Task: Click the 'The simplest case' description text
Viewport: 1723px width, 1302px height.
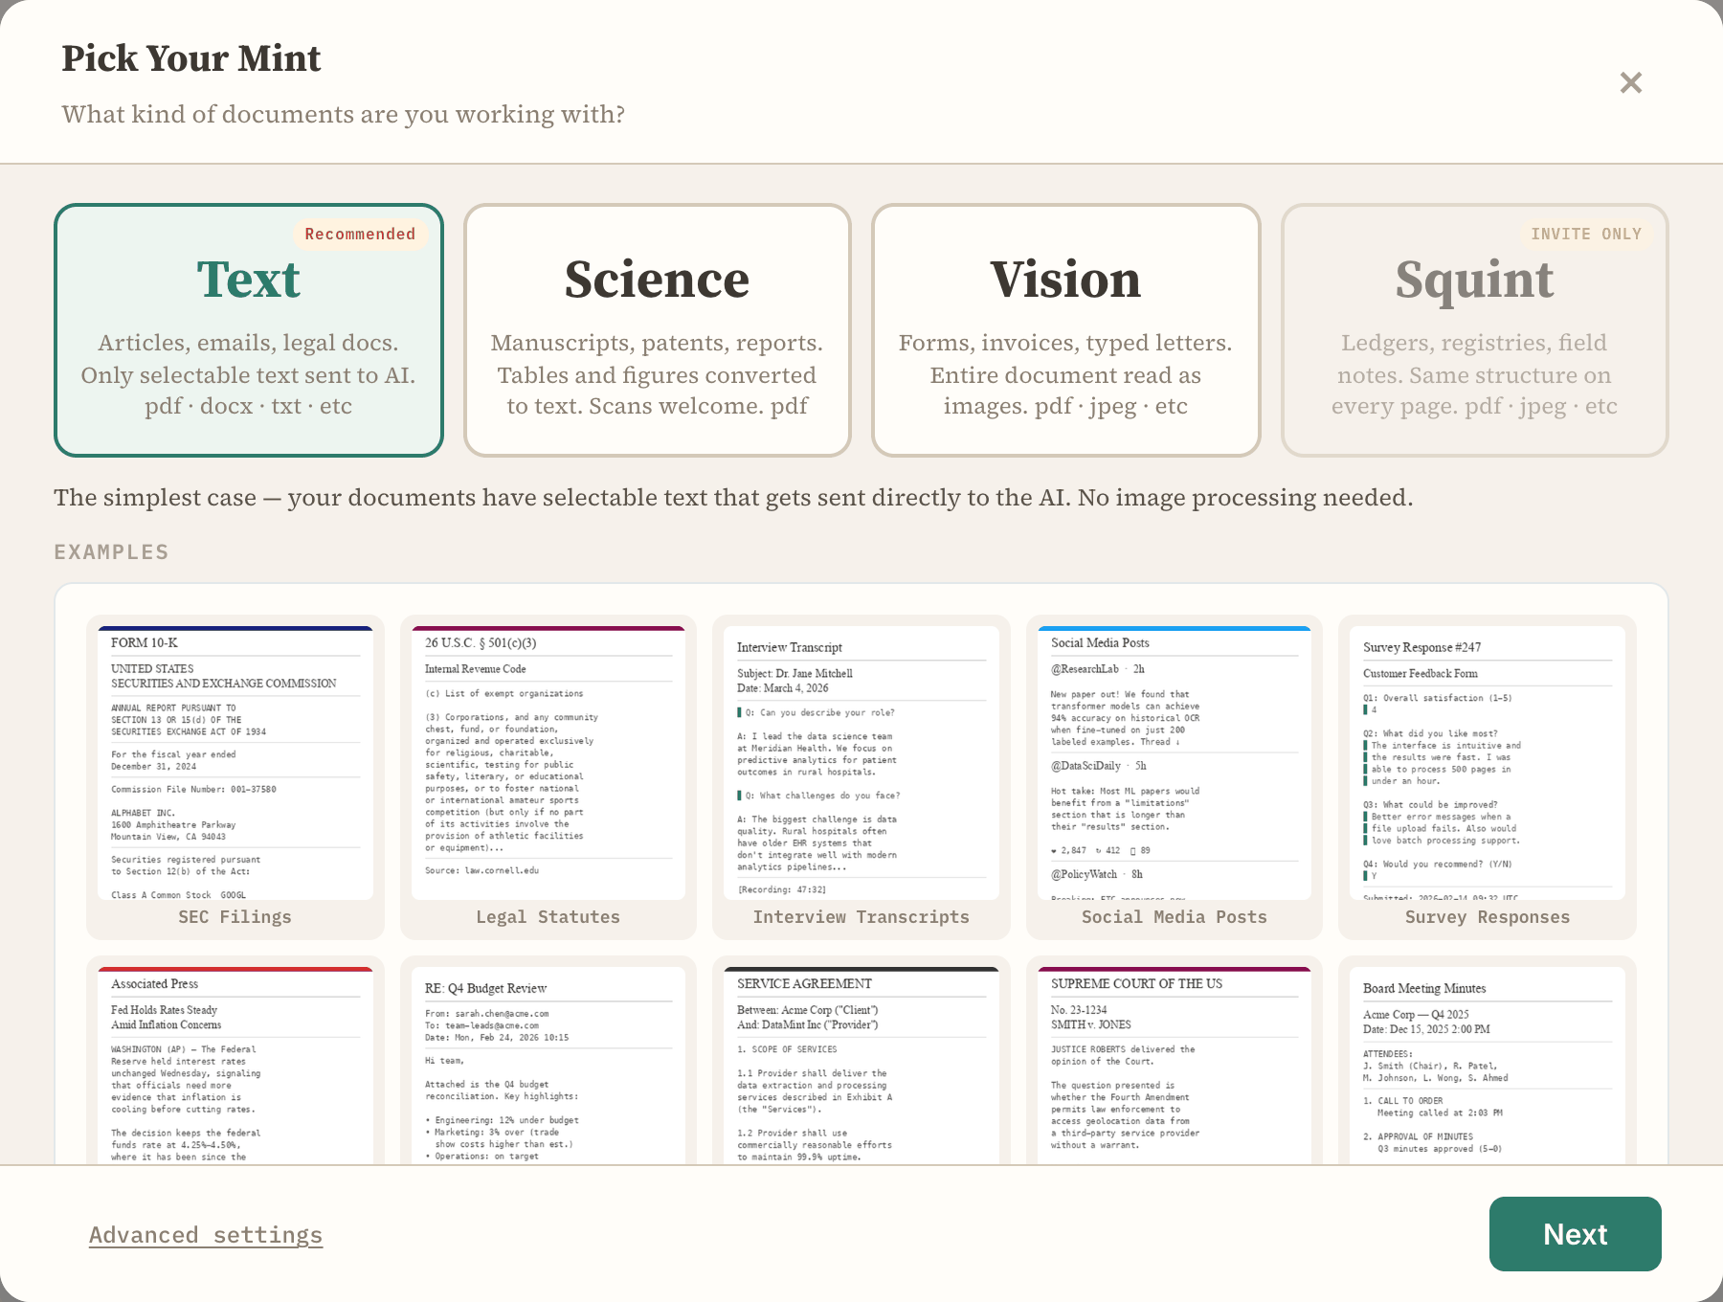Action: [x=733, y=498]
